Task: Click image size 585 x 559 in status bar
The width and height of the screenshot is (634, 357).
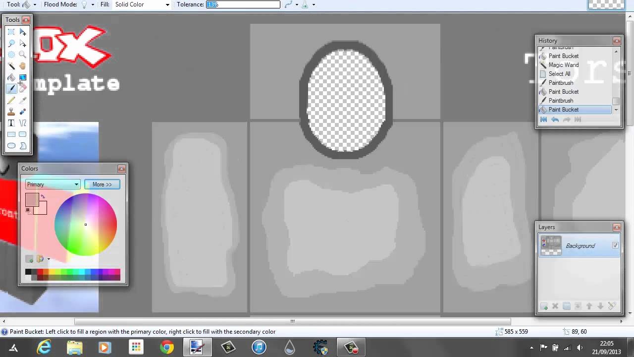Action: [x=516, y=332]
